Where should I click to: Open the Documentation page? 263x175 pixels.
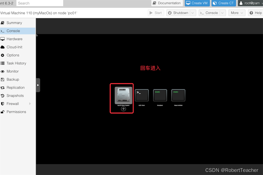167,3
